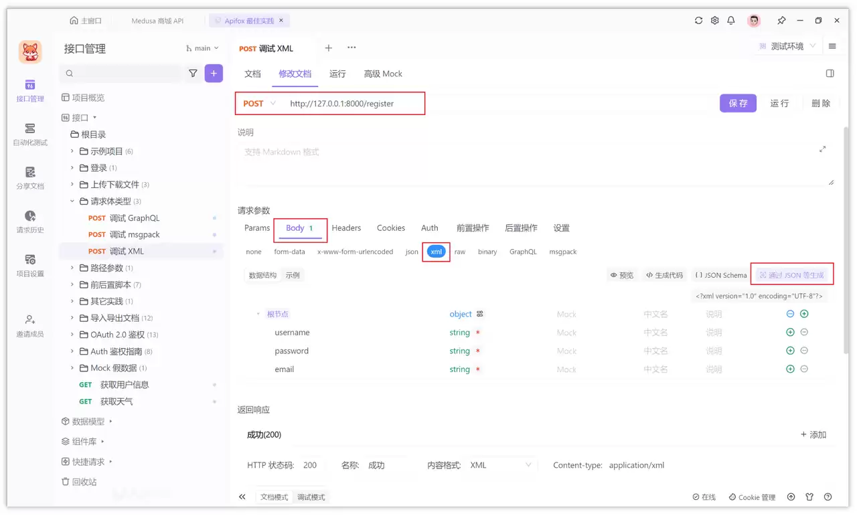Open settings gear in title bar
The image size is (857, 516).
(714, 21)
